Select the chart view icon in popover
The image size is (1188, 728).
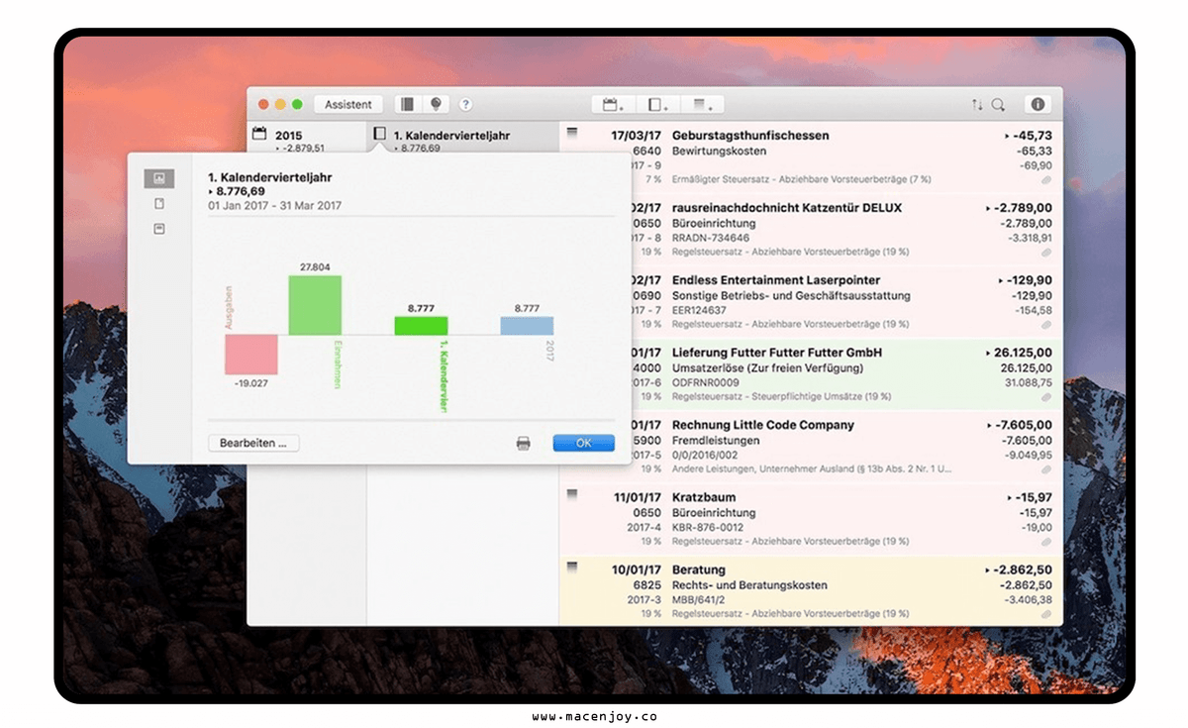158,178
